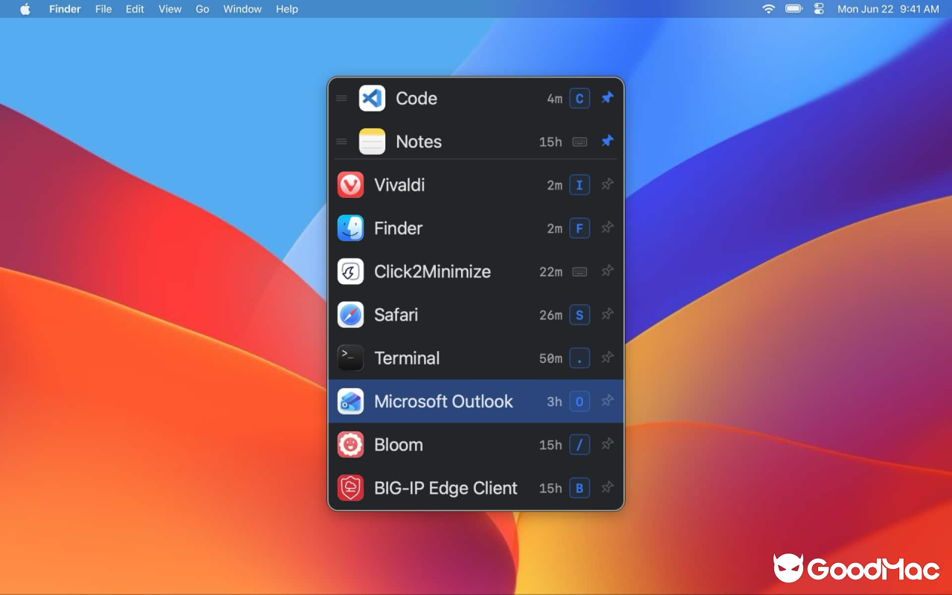Screen dimensions: 952x595
Task: Pin Finder with its pin icon
Action: [608, 228]
